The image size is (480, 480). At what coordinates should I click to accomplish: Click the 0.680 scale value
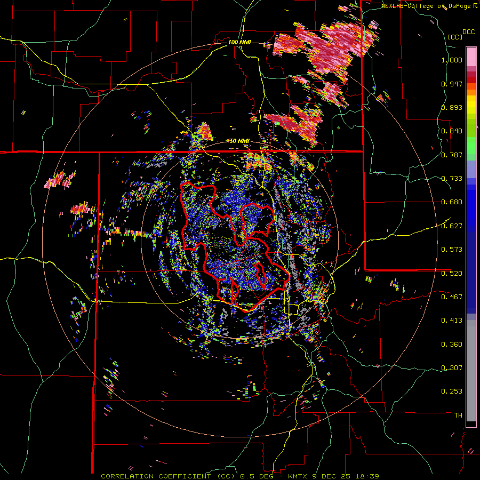pos(452,202)
